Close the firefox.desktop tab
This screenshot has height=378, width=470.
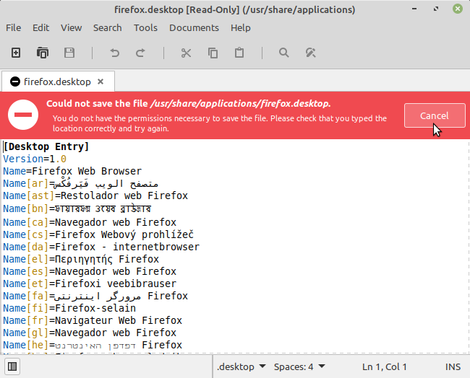[x=101, y=82]
